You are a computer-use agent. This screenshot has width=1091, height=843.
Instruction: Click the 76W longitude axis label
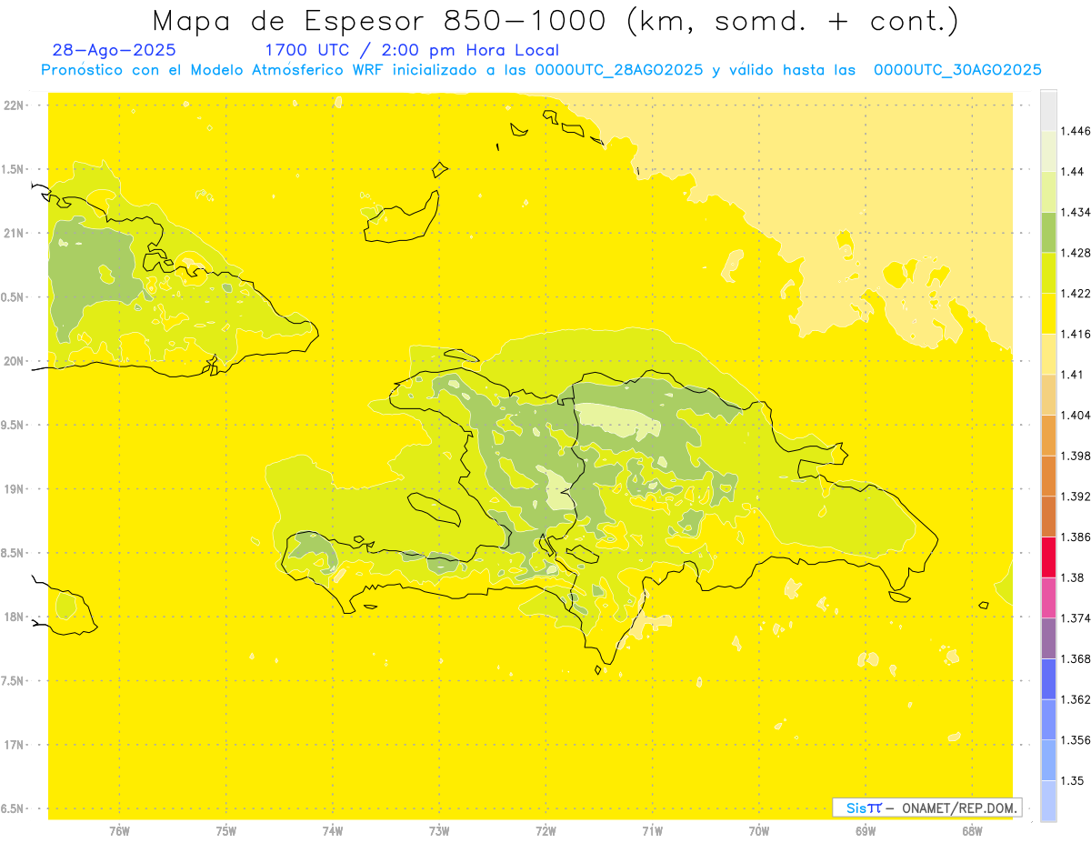tap(119, 830)
